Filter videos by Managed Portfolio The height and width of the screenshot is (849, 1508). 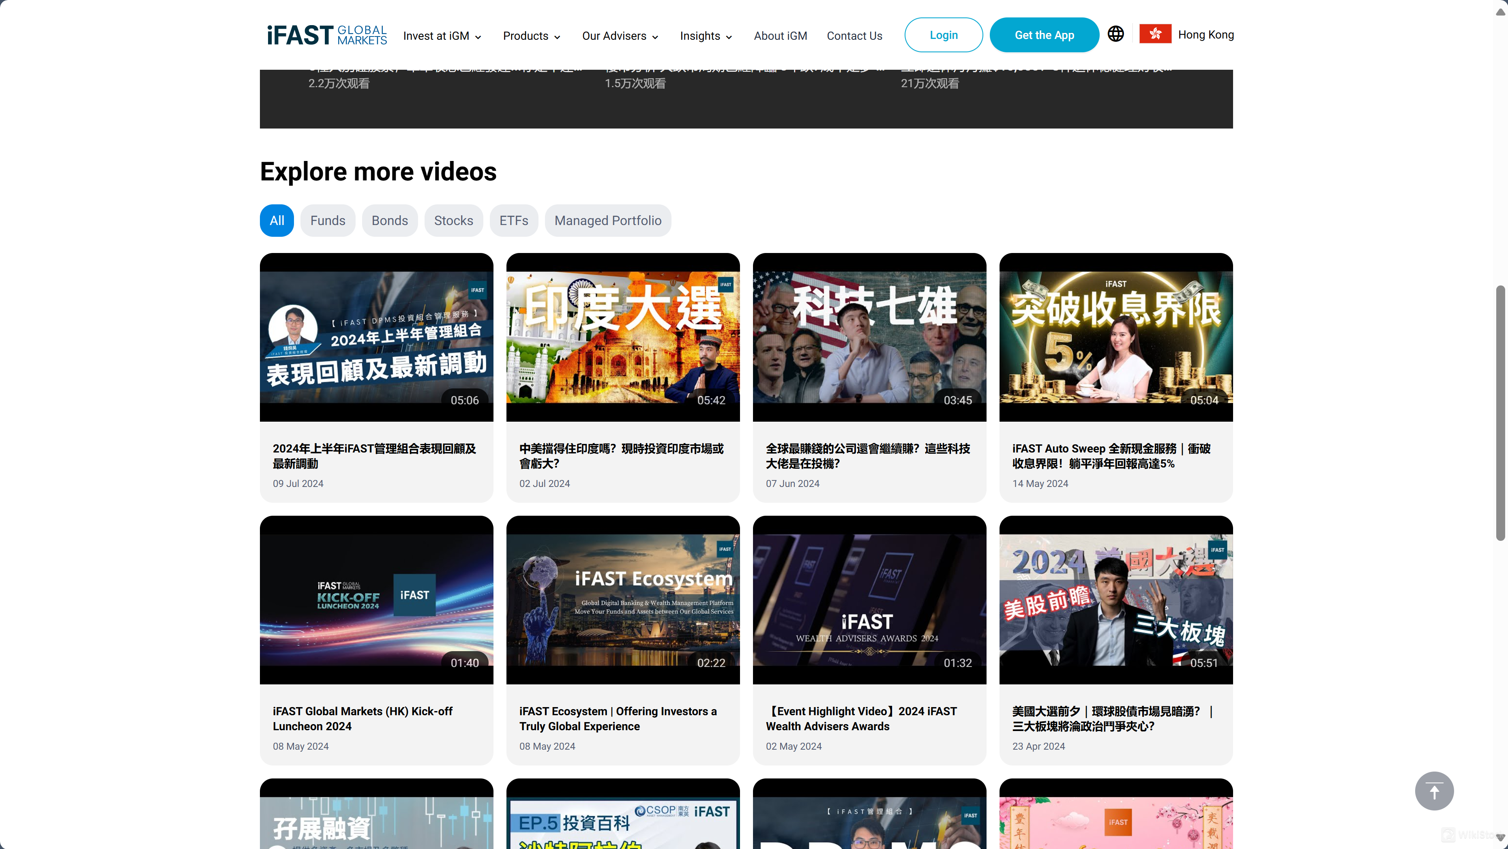pos(608,220)
